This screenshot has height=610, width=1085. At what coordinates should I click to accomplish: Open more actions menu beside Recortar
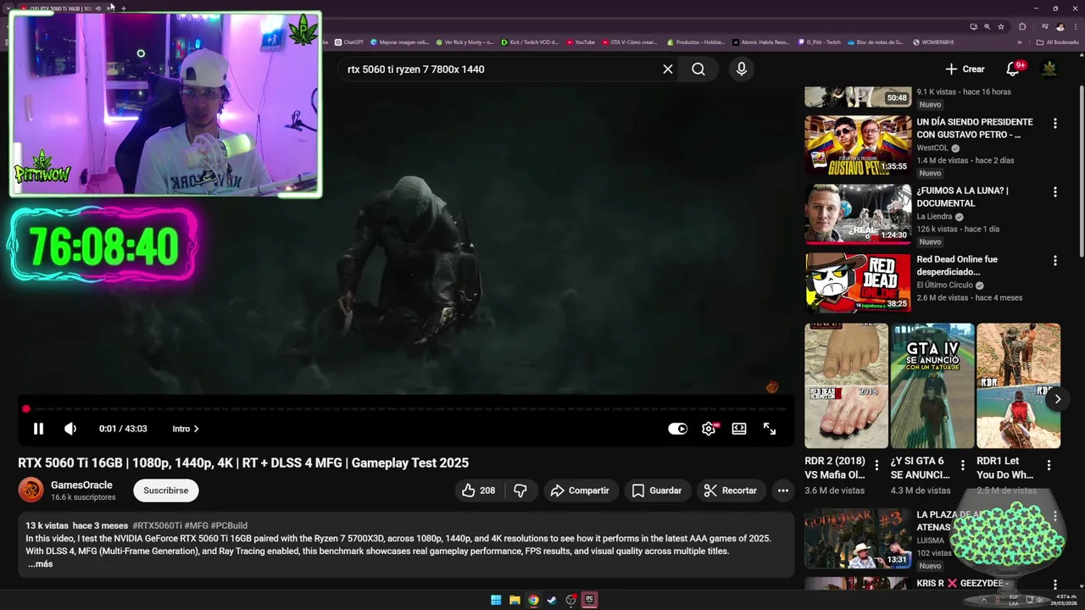[x=783, y=491]
